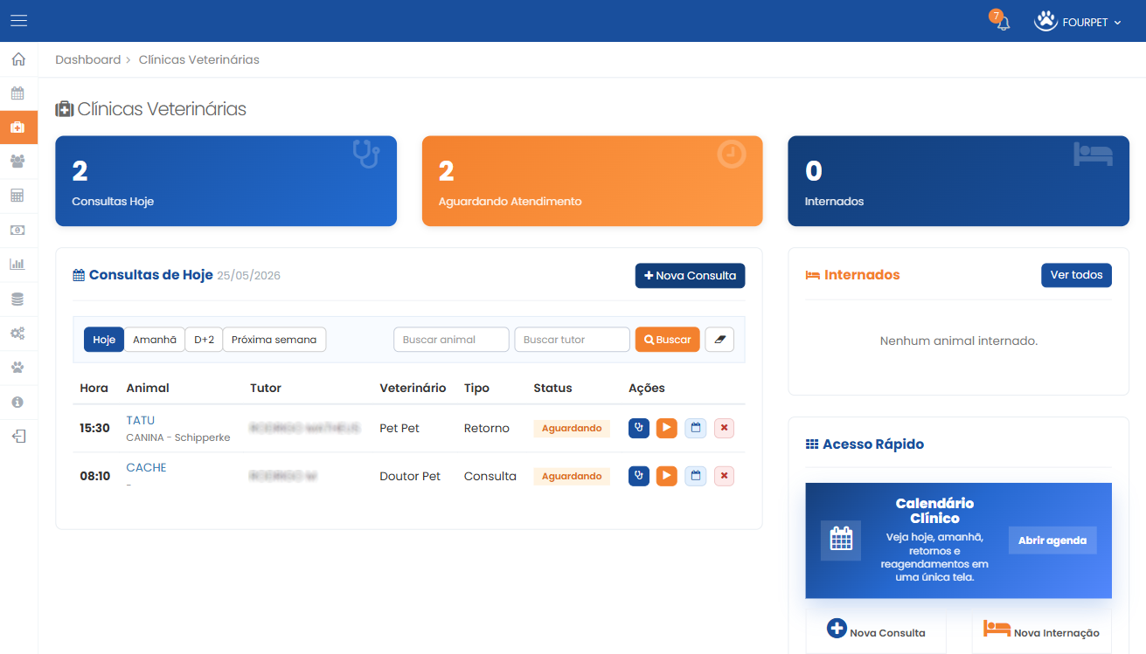
Task: Click the dark blue + Nova Consulta button
Action: (x=690, y=276)
